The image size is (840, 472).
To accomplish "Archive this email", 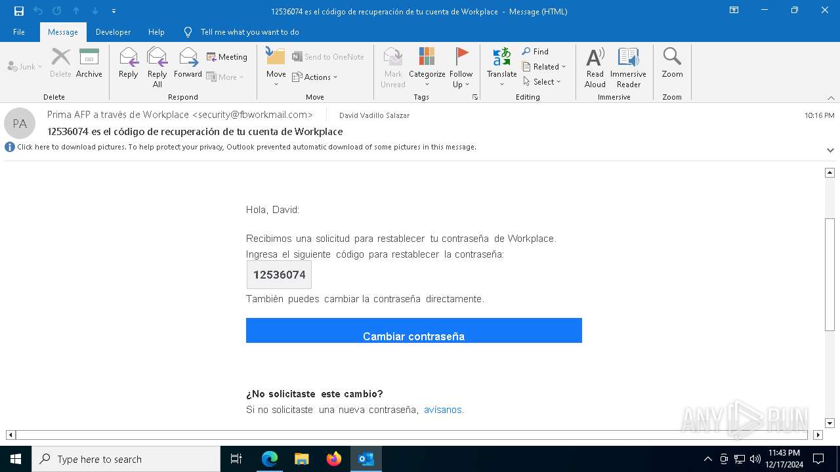I will [x=89, y=64].
